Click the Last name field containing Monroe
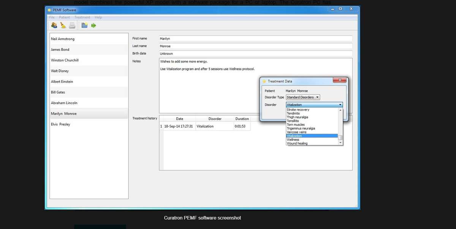456x229 pixels. [x=255, y=46]
